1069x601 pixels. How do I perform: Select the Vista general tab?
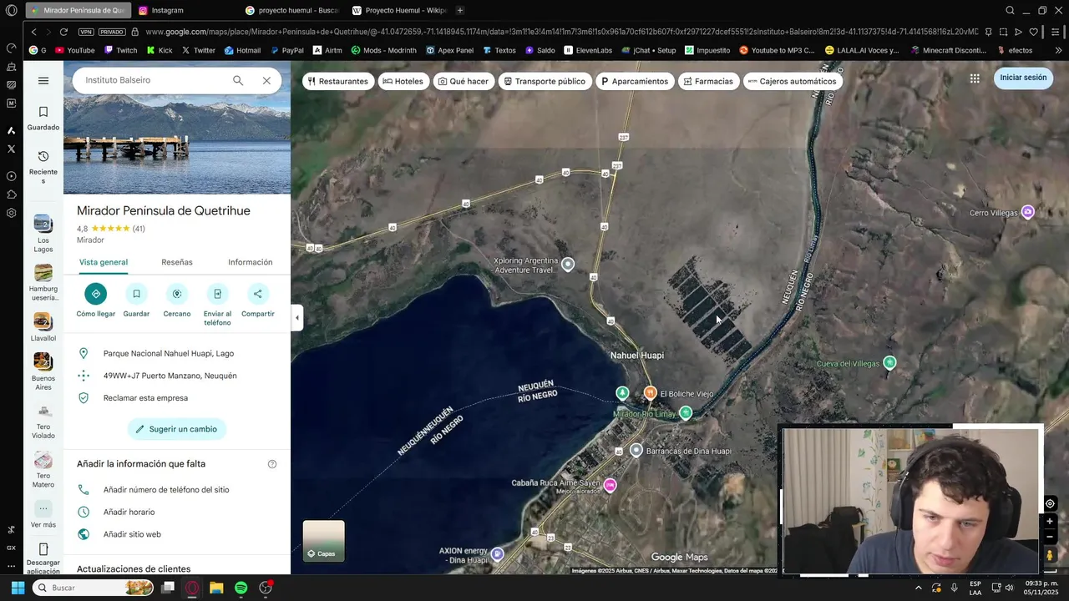click(104, 262)
